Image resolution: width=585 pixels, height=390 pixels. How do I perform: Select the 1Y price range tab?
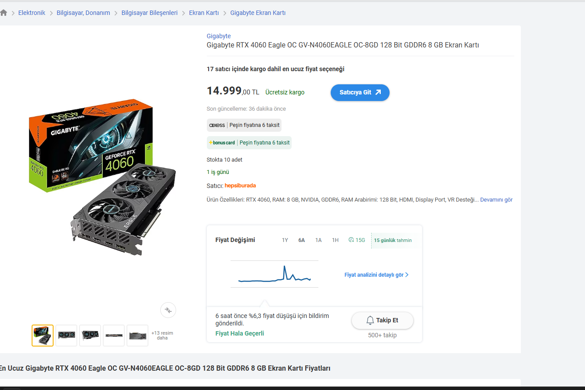point(285,240)
